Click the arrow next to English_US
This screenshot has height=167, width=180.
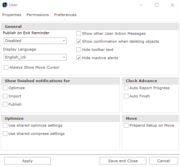pos(64,57)
